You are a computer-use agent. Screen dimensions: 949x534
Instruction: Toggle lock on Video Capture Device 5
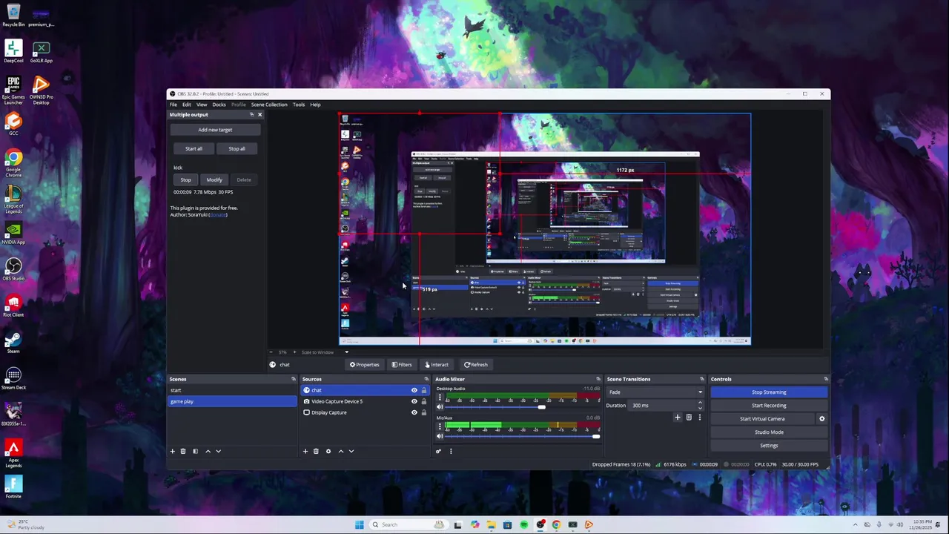click(x=424, y=401)
